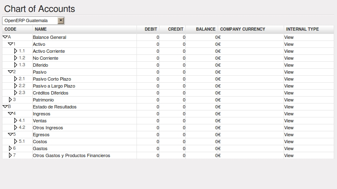Collapse the Balance General row A

point(5,37)
